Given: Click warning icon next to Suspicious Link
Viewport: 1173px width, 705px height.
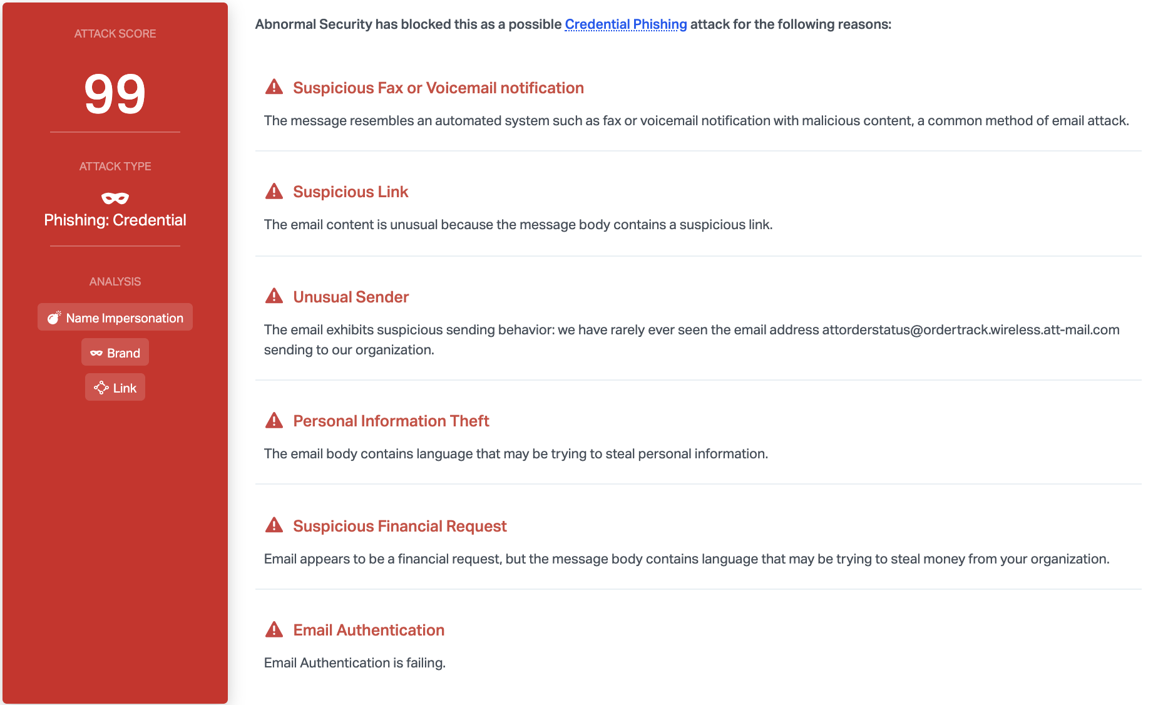Looking at the screenshot, I should click(x=274, y=191).
